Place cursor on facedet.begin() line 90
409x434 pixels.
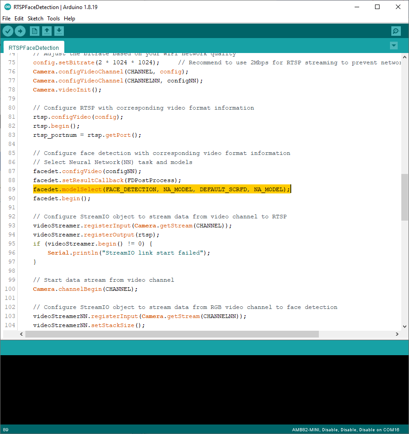coord(62,198)
